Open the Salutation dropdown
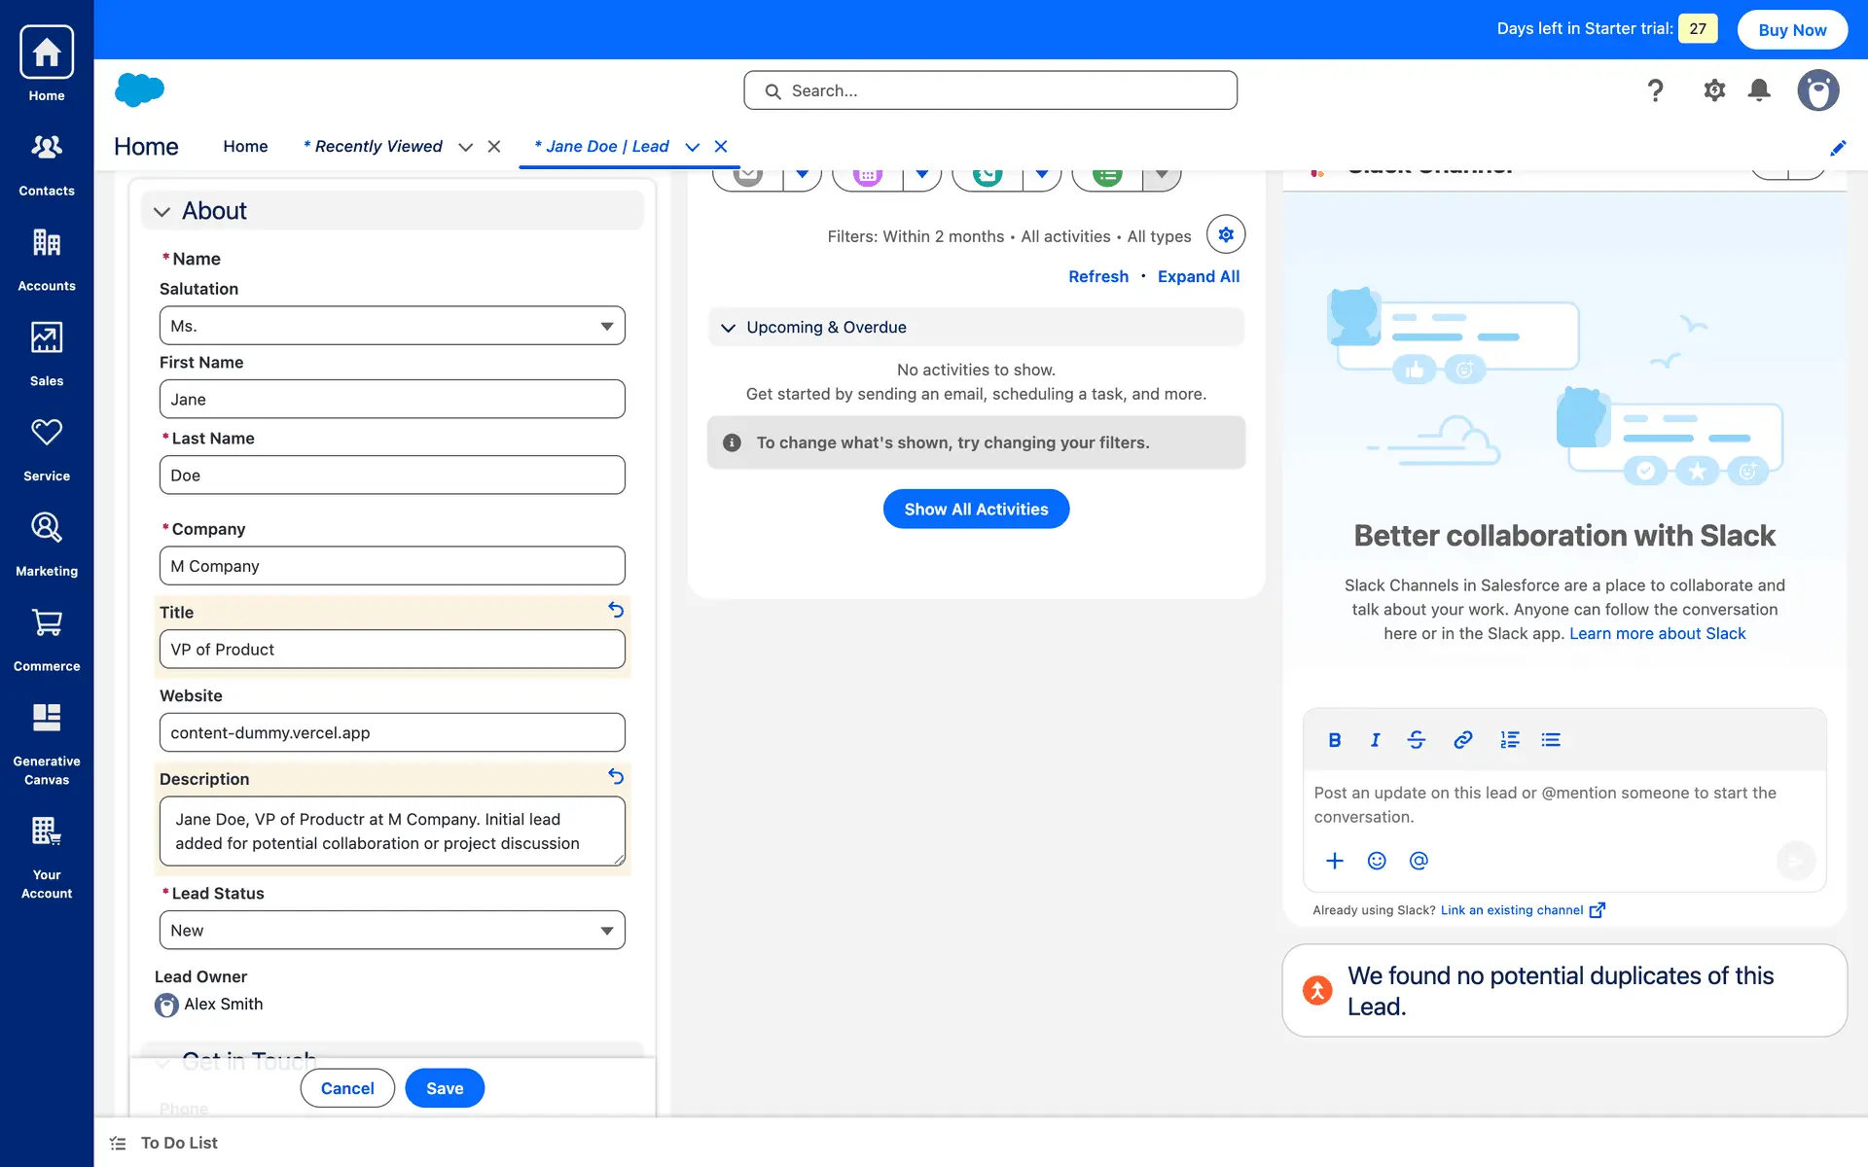This screenshot has width=1868, height=1167. (x=392, y=326)
